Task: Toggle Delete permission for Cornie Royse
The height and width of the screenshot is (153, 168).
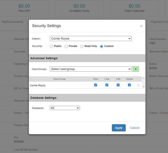Action: tap(129, 85)
